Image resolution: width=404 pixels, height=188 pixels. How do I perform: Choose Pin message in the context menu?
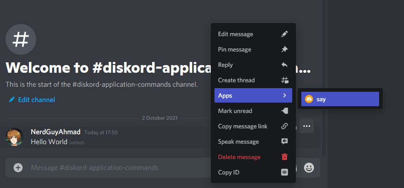pos(253,49)
